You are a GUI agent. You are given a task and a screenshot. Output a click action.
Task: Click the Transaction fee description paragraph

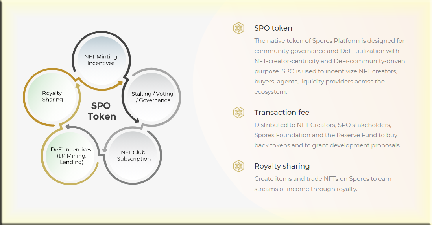328,135
